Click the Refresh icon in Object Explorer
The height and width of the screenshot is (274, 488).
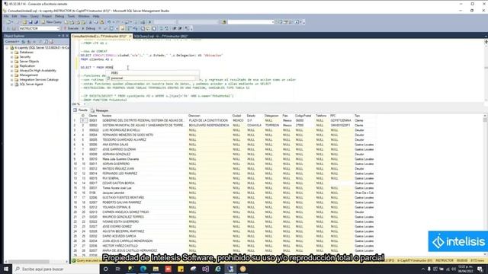[x=47, y=42]
